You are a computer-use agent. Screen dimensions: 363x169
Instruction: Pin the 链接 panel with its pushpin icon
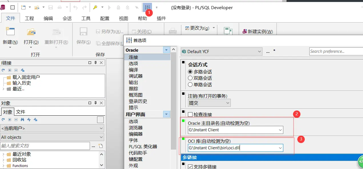(x=96, y=63)
